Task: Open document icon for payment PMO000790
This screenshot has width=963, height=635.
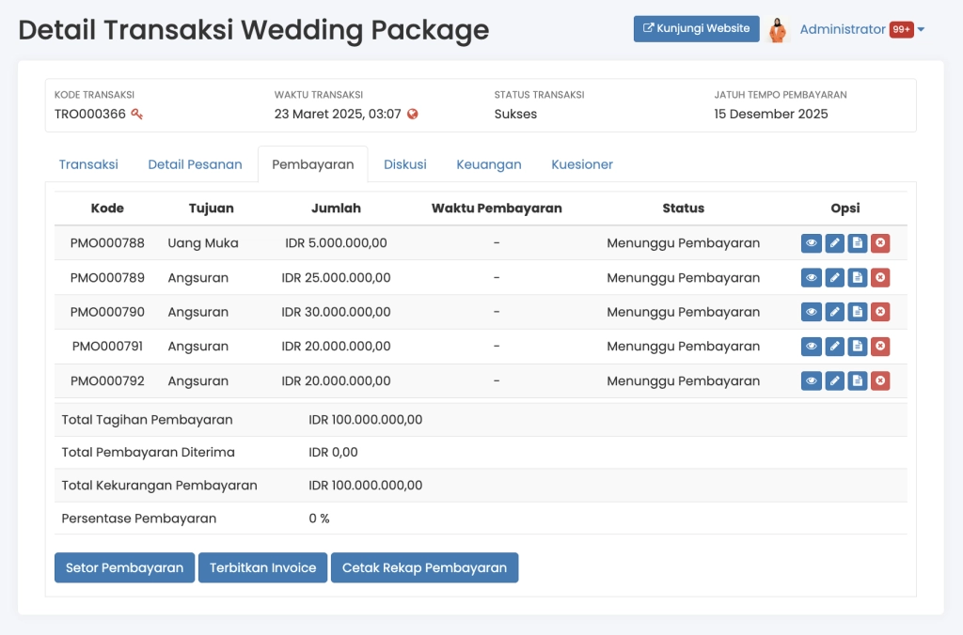Action: [857, 312]
